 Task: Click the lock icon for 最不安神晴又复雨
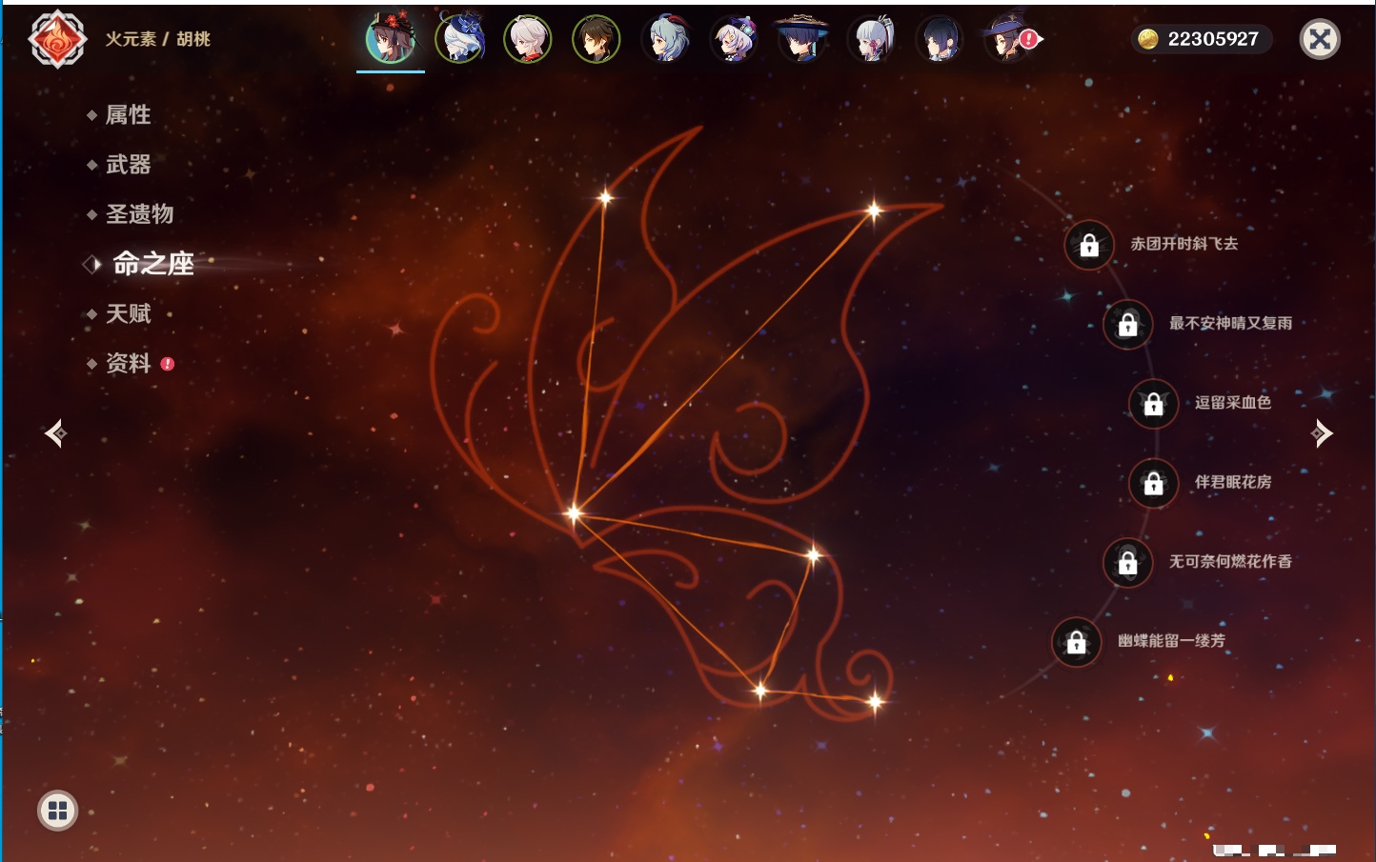(1128, 325)
